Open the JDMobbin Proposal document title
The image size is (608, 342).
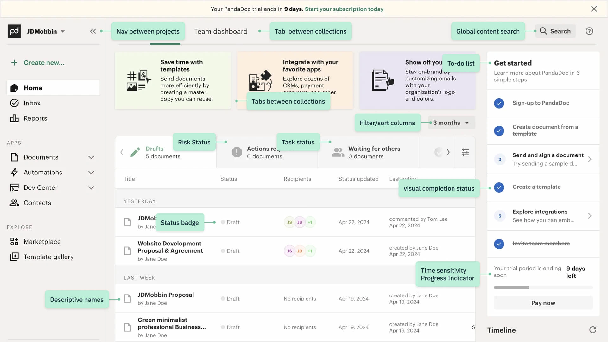[166, 295]
